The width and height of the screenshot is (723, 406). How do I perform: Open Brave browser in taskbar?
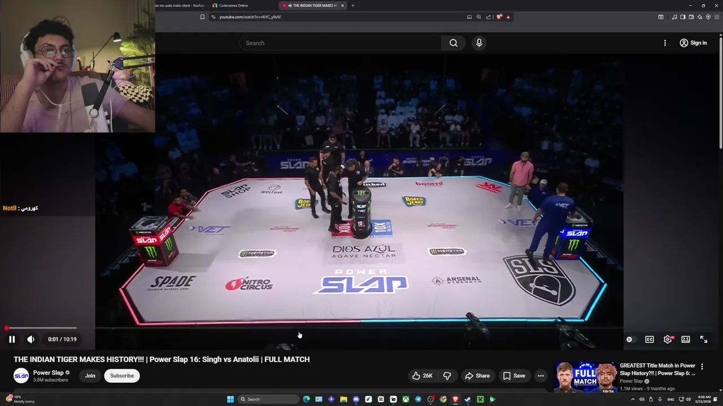pyautogui.click(x=455, y=399)
